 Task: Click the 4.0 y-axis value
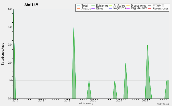[x=10, y=27]
